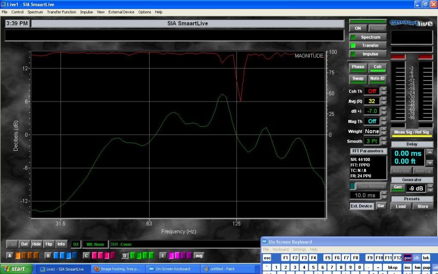
Task: Adjust the Smooth 3 Pt setting
Action: pos(373,141)
